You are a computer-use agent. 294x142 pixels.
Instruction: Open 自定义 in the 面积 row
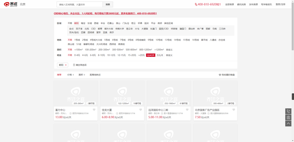tap(169, 50)
